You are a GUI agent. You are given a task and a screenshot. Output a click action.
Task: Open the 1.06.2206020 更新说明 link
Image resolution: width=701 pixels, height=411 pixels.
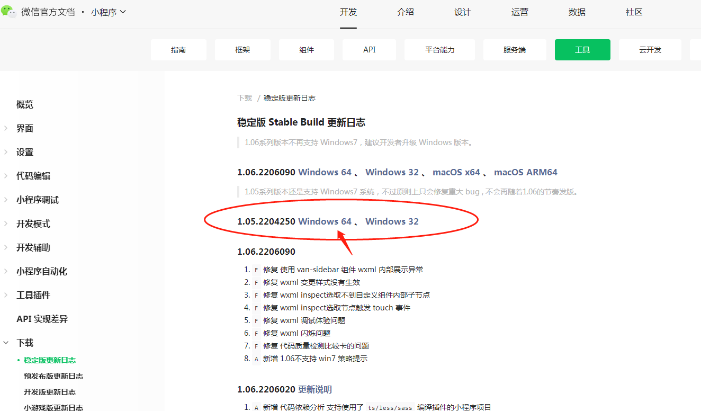[315, 389]
